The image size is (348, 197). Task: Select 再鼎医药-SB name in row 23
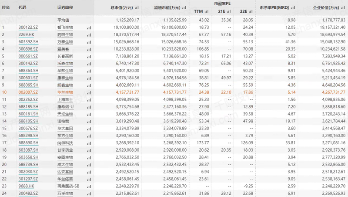pyautogui.click(x=68, y=186)
